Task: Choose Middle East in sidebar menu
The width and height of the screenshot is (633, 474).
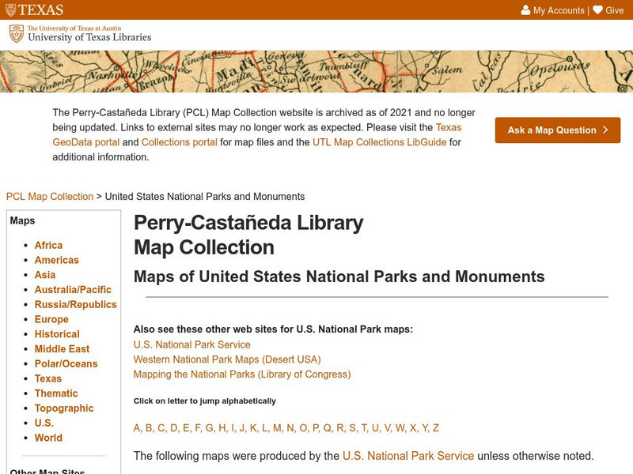Action: pos(62,349)
